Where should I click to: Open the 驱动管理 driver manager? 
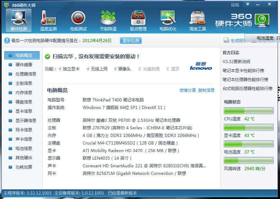[x=138, y=20]
